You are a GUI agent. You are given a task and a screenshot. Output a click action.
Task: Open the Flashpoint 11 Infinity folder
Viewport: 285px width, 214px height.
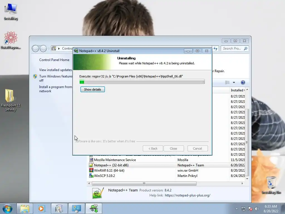(x=11, y=100)
